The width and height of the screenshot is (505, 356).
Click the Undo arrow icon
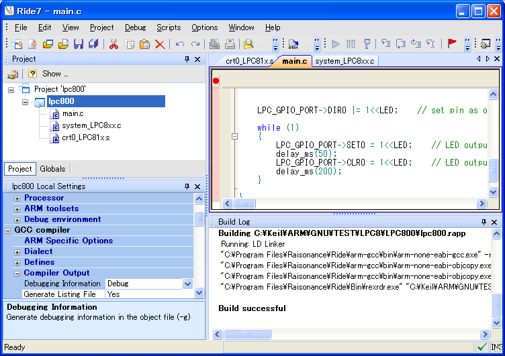[x=180, y=44]
